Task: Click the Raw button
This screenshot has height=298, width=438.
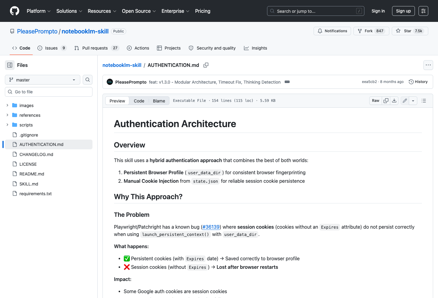Action: (x=376, y=101)
